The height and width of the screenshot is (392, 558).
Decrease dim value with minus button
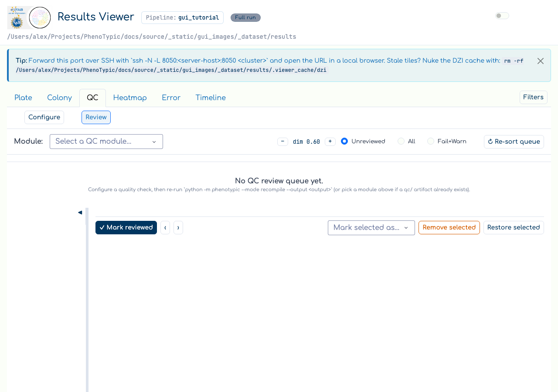282,142
